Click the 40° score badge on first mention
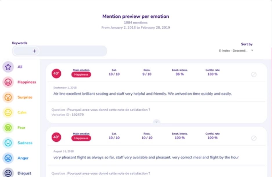The height and width of the screenshot is (177, 272). [57, 74]
